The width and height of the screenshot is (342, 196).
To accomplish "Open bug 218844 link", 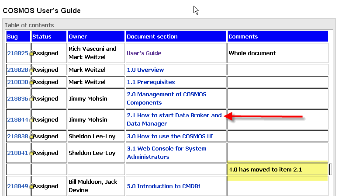I will click(17, 119).
